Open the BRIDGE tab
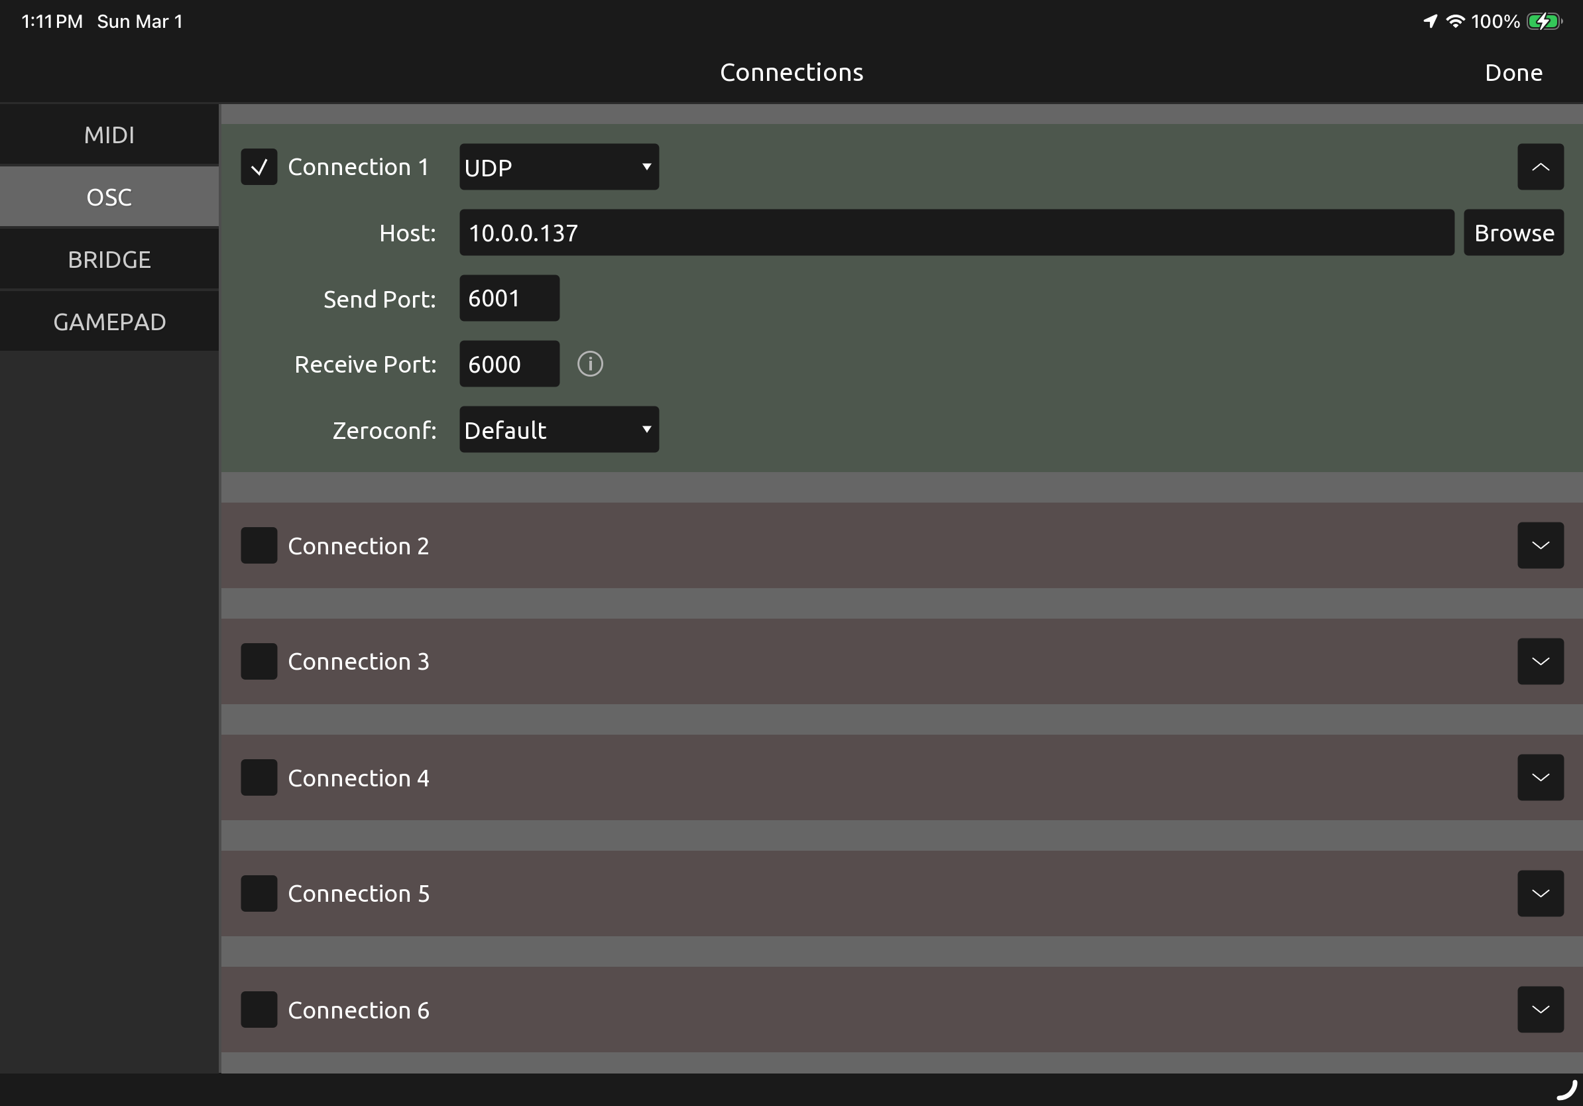Viewport: 1583px width, 1106px height. pos(109,260)
